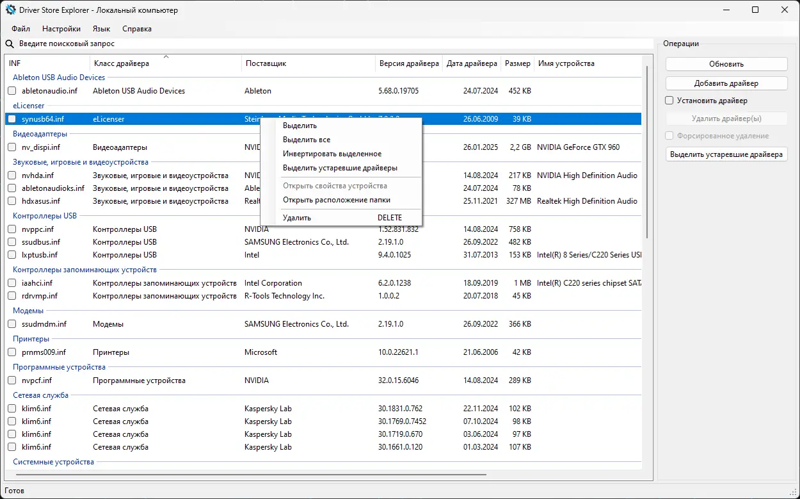Image resolution: width=800 pixels, height=499 pixels.
Task: Click the Добавить драйвер button
Action: click(x=726, y=84)
